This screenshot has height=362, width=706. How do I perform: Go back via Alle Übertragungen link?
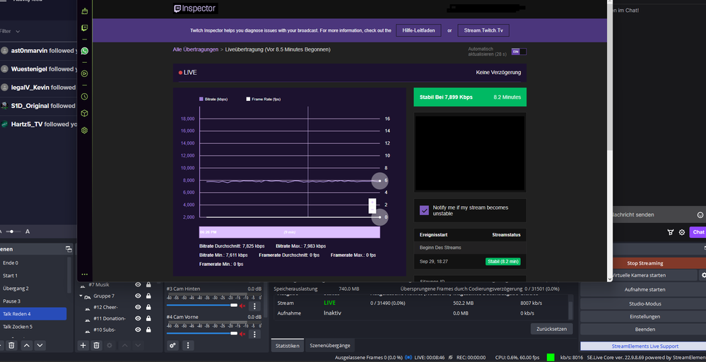point(196,49)
